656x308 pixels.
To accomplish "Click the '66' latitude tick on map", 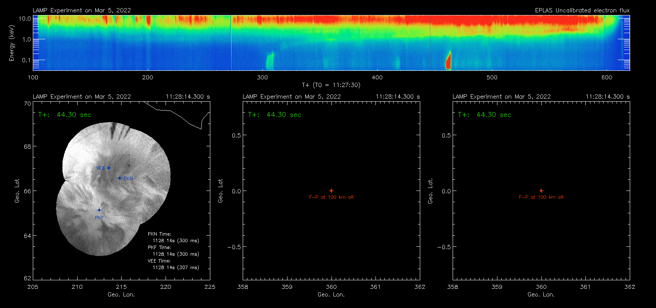I will pyautogui.click(x=27, y=191).
